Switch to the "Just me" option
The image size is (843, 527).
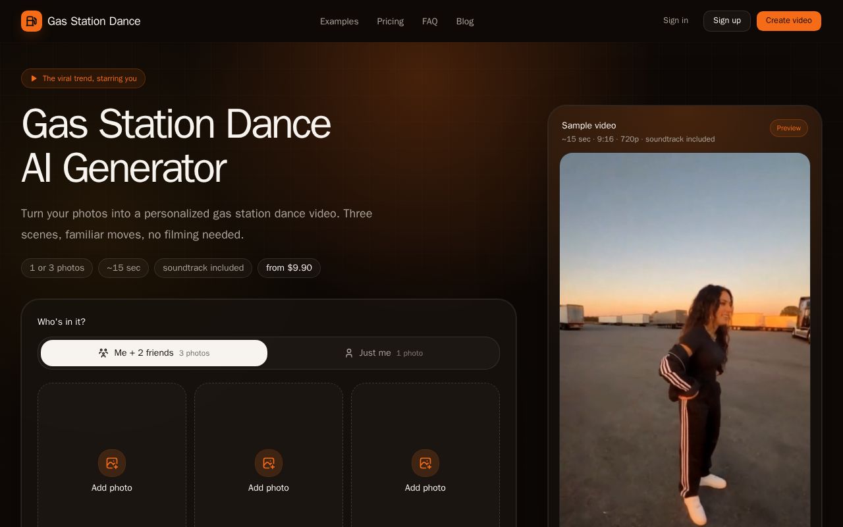(x=384, y=353)
